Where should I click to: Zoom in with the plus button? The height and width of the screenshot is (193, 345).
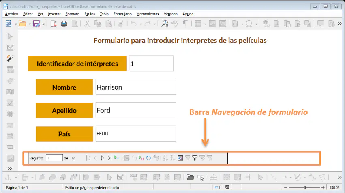(x=323, y=187)
